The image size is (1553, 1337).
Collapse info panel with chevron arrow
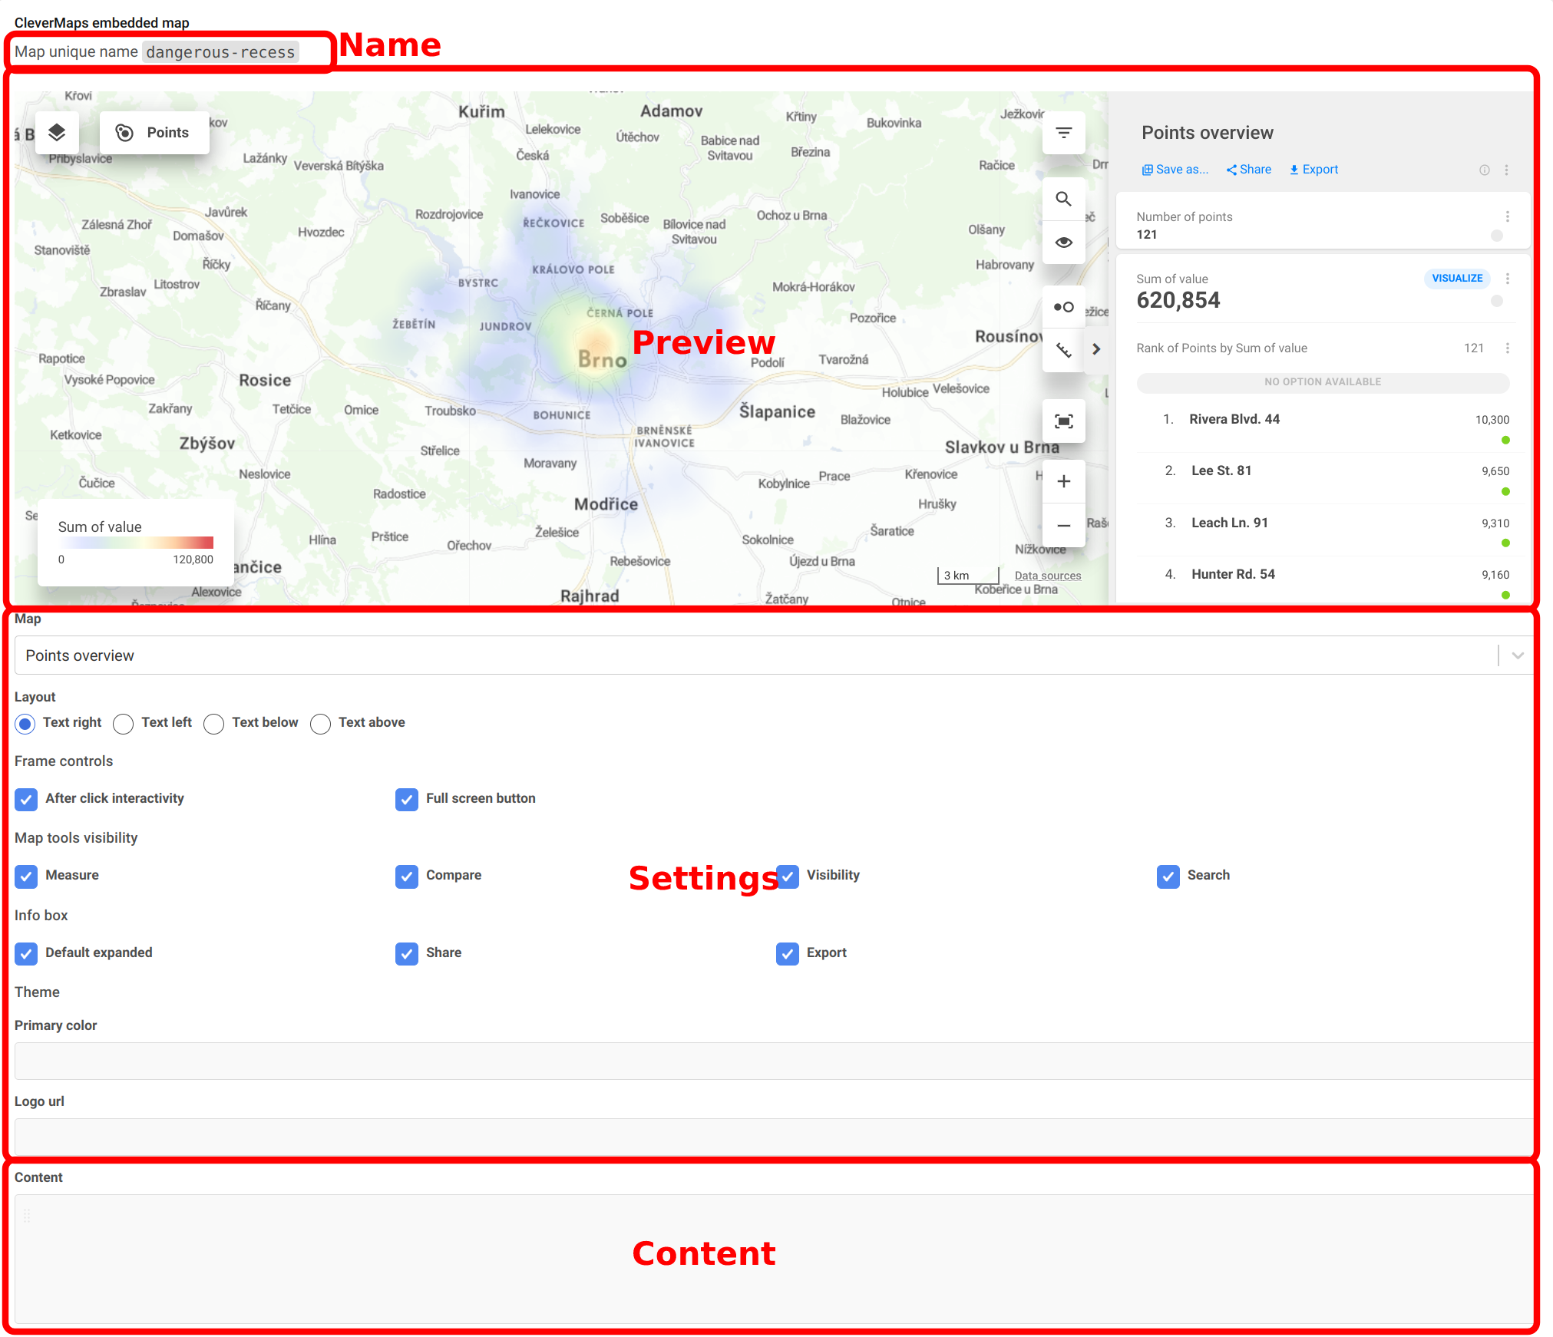(x=1096, y=349)
